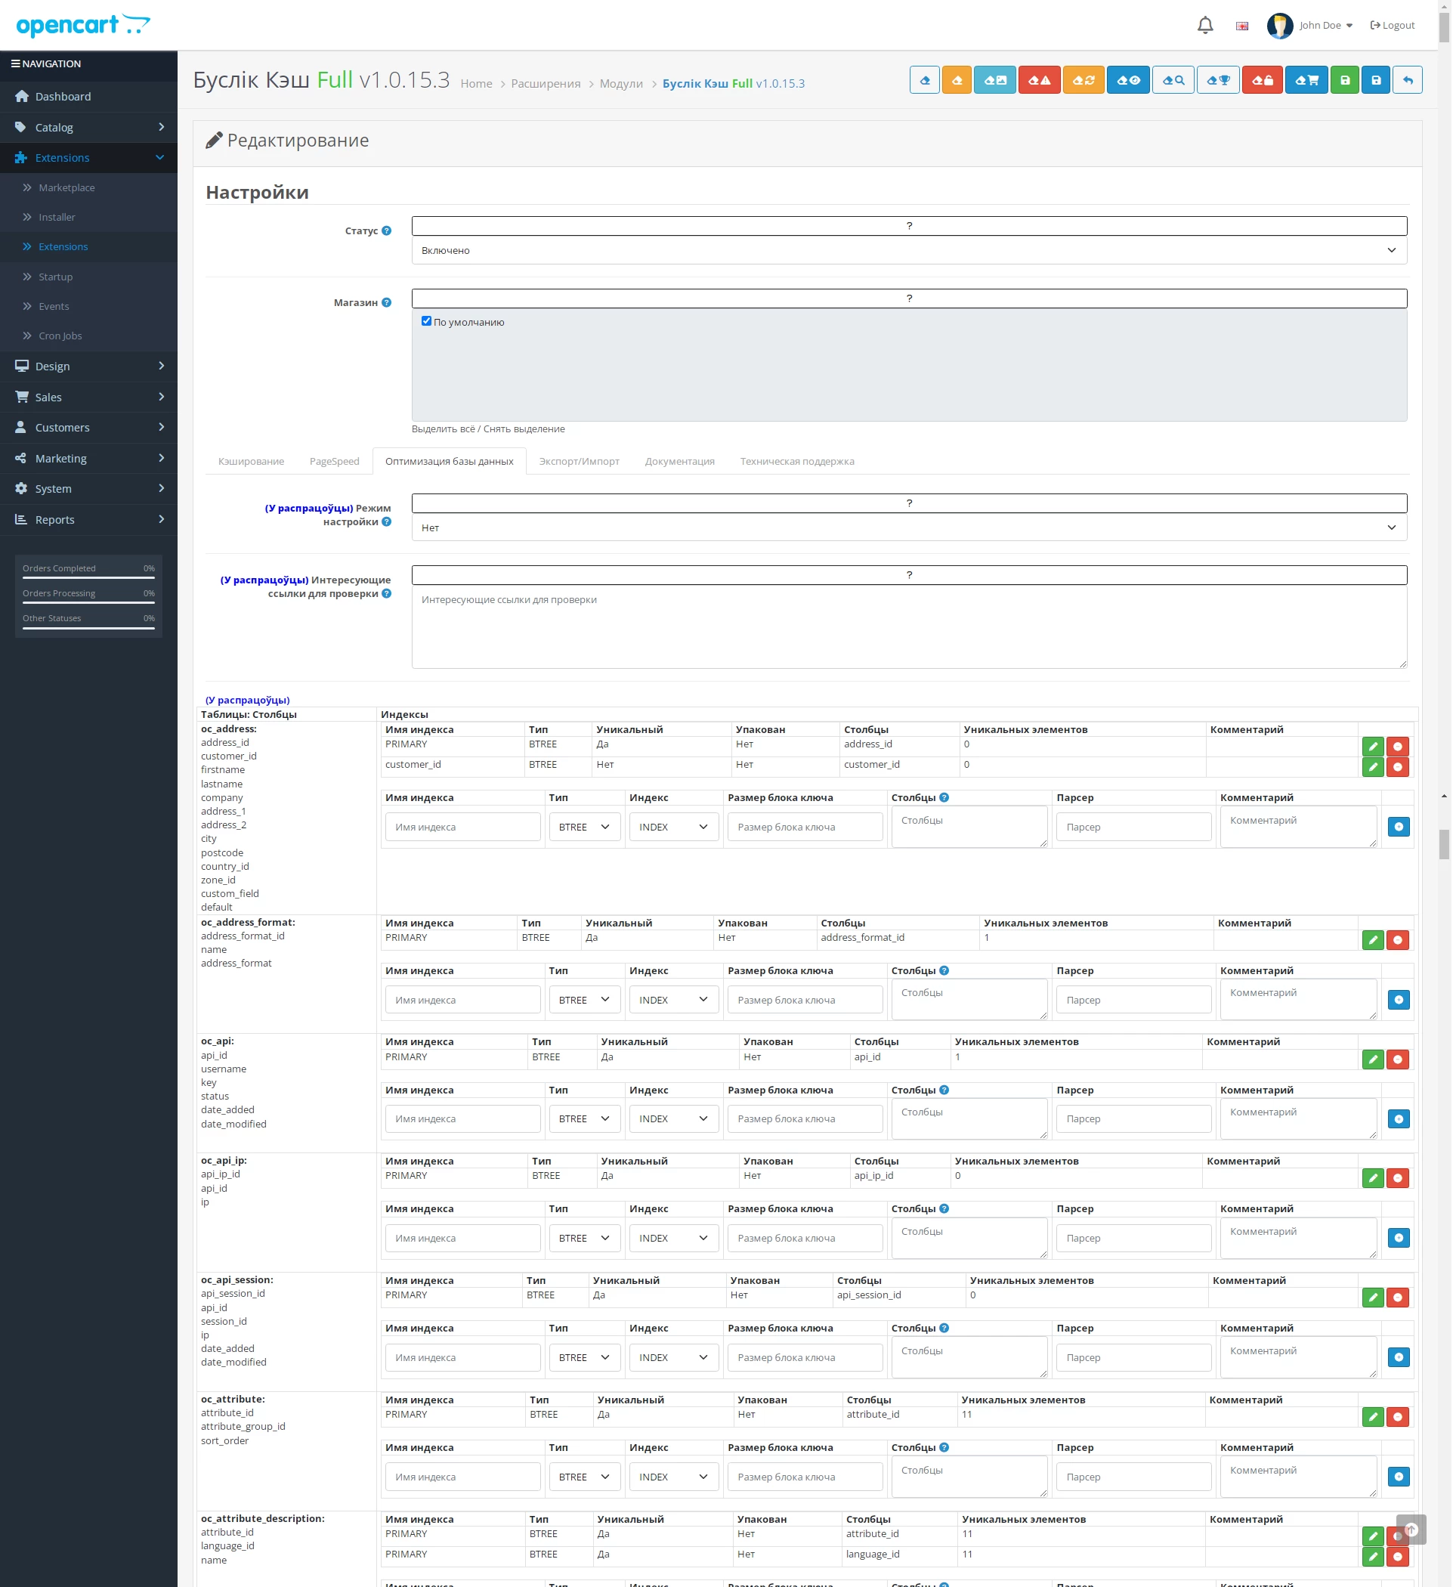Viewport: 1453px width, 1587px height.
Task: Add new index for oc_address with blue button
Action: point(1399,827)
